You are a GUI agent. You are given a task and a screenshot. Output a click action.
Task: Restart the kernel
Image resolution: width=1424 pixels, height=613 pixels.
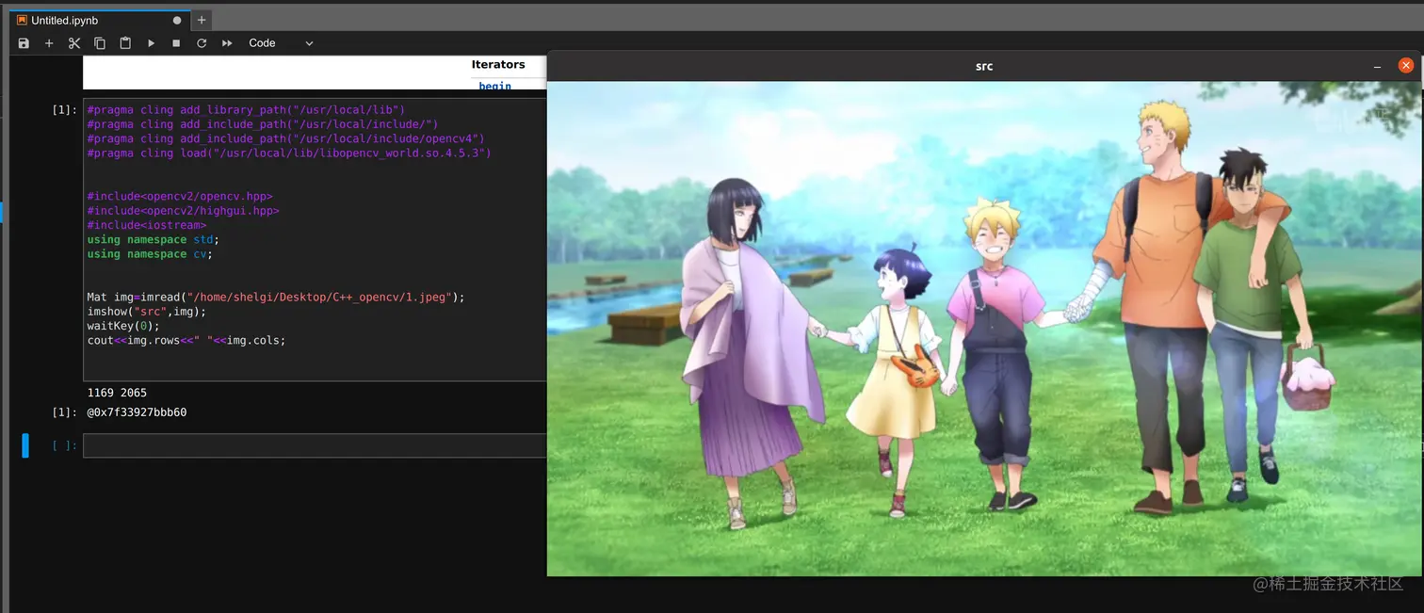pyautogui.click(x=202, y=43)
